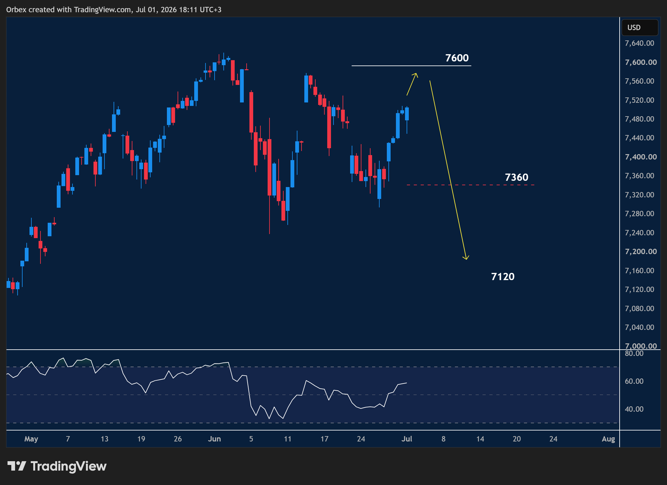Click the May label on time axis
667x485 pixels.
pos(31,439)
